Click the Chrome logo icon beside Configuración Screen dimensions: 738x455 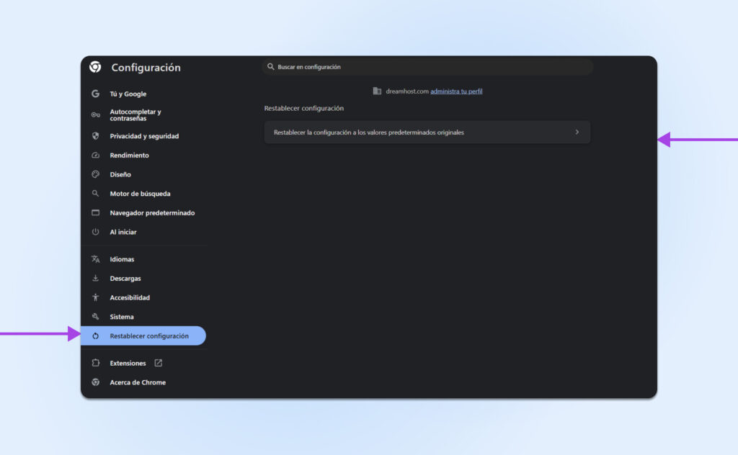[x=95, y=67]
